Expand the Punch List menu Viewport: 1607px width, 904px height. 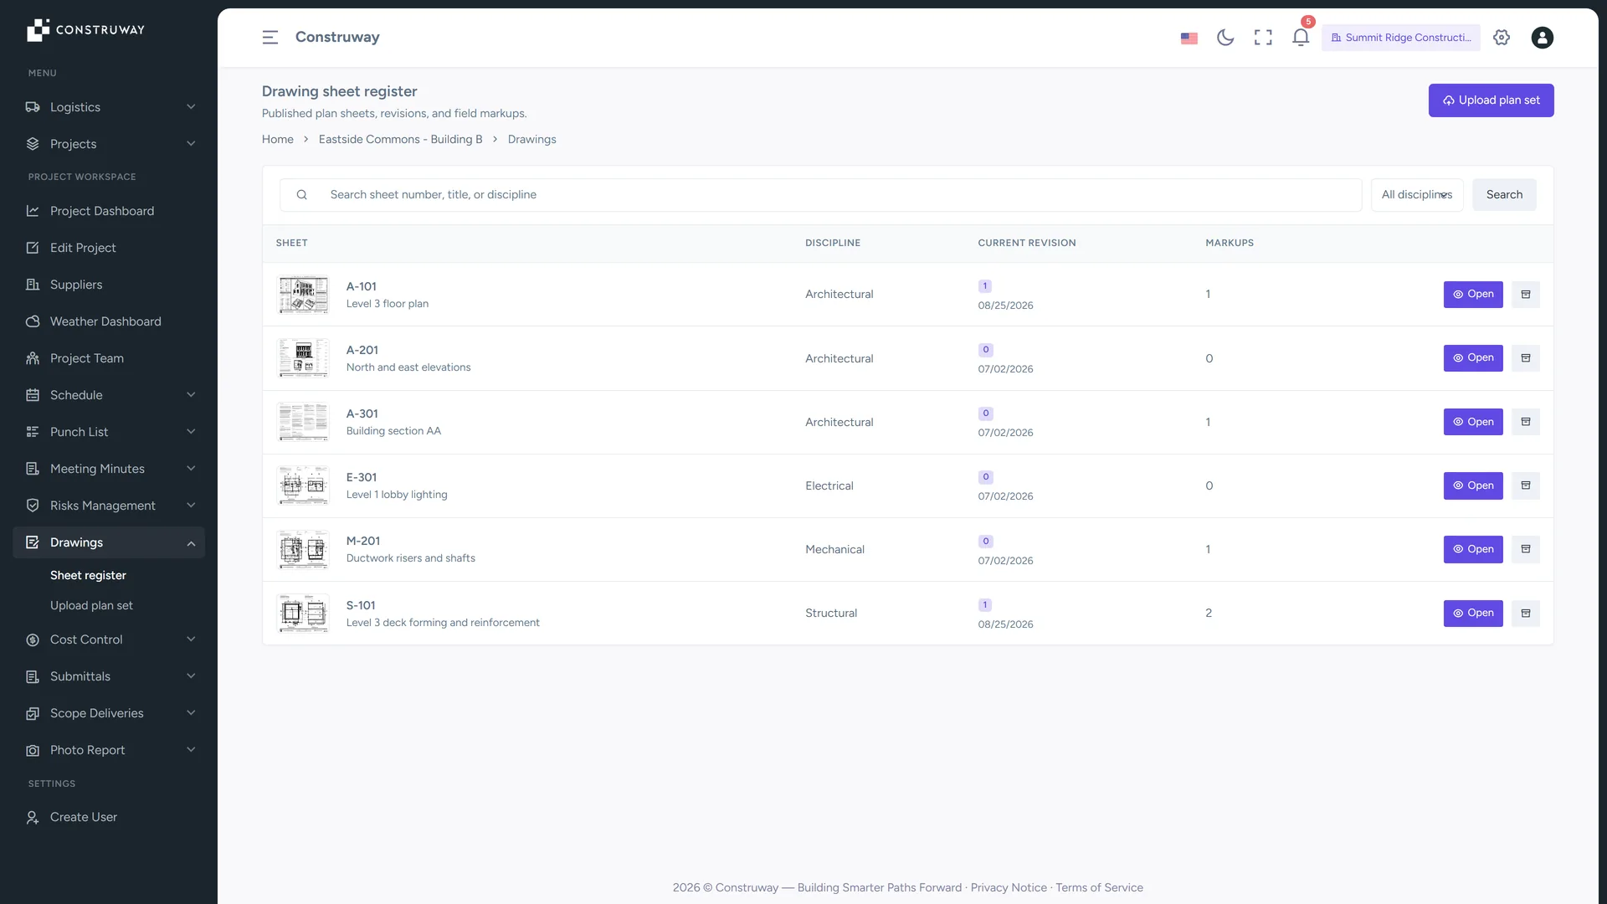coord(109,432)
